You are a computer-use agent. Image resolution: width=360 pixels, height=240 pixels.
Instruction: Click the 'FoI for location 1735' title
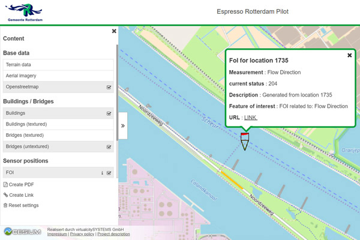click(259, 61)
